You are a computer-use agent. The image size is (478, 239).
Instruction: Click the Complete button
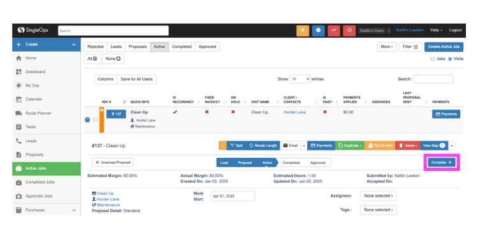pos(442,163)
